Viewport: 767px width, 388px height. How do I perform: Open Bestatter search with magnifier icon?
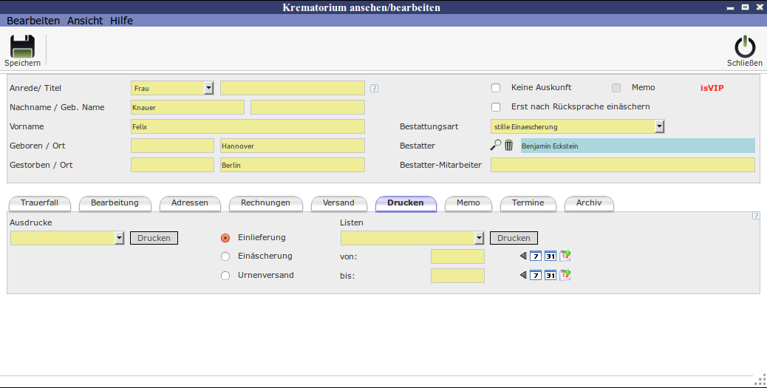click(496, 146)
